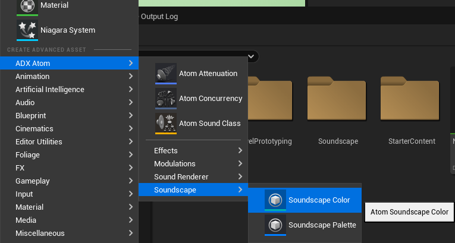The image size is (455, 243).
Task: Select the Atom Concurrency icon
Action: pos(165,99)
